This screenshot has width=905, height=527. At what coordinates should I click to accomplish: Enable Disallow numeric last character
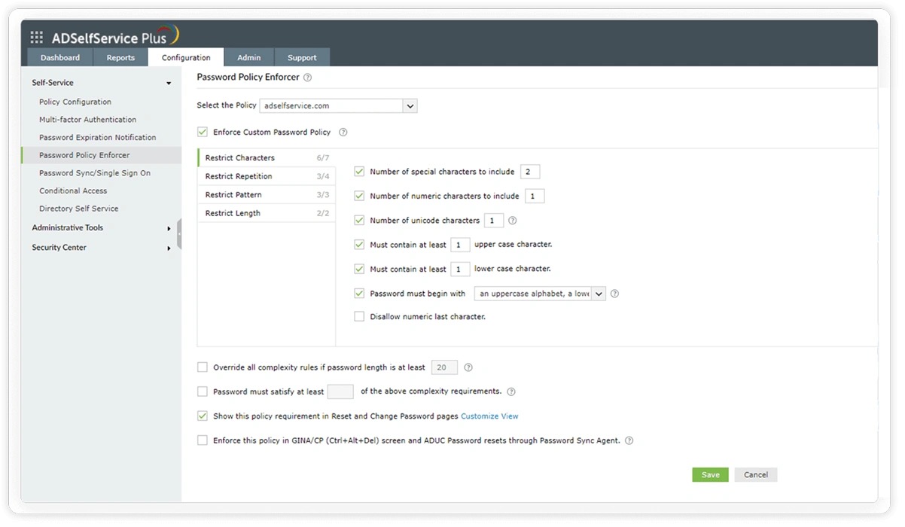[359, 317]
